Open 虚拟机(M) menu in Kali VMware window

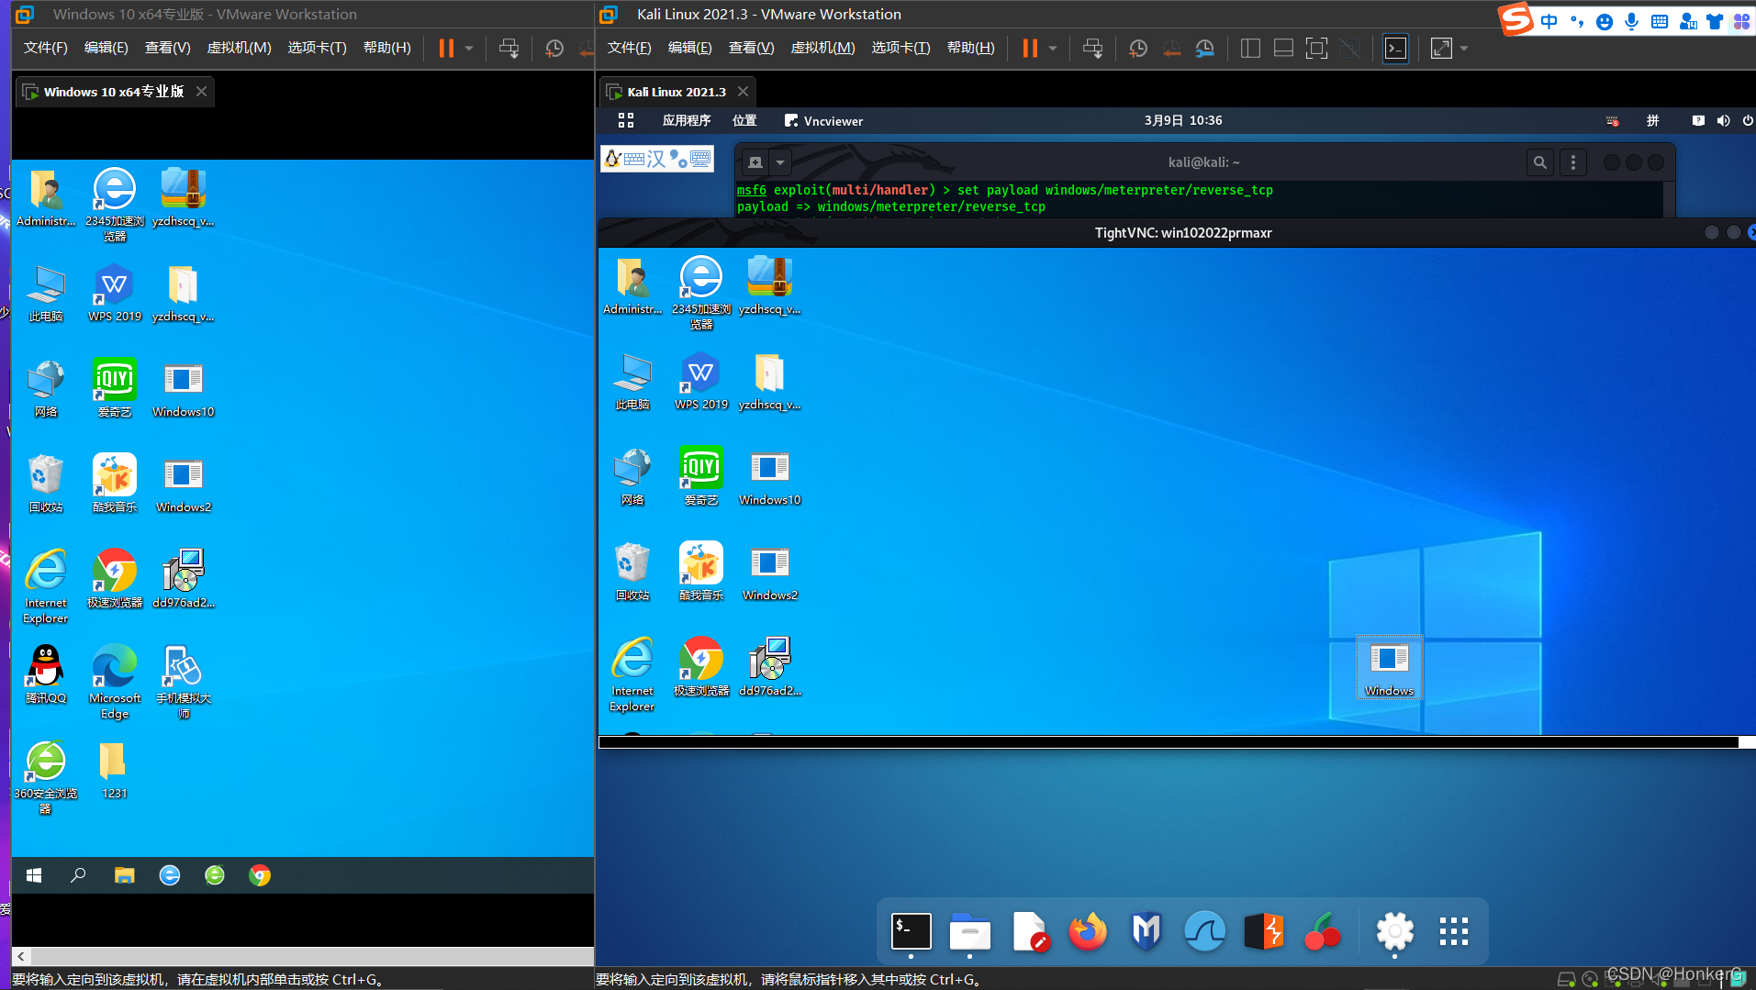tap(822, 48)
